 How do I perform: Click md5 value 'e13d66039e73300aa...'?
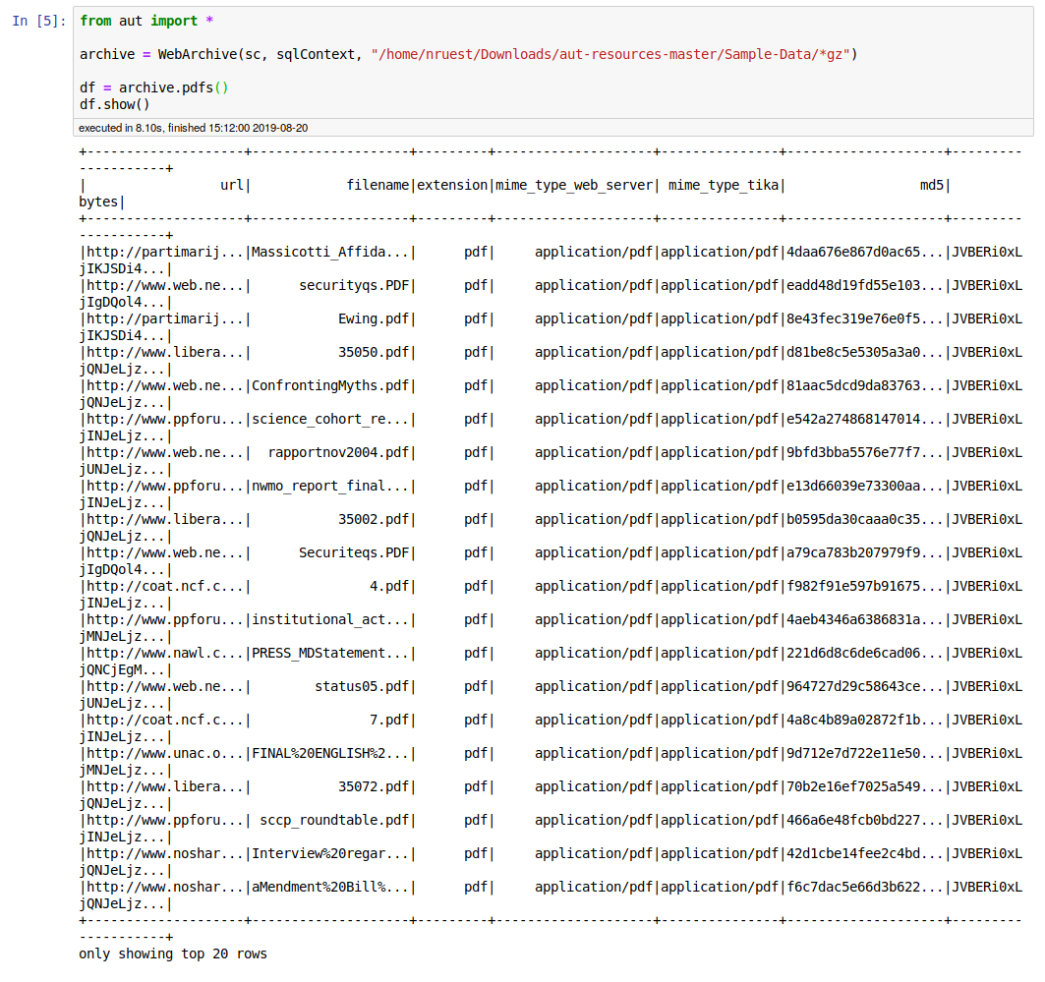click(865, 486)
